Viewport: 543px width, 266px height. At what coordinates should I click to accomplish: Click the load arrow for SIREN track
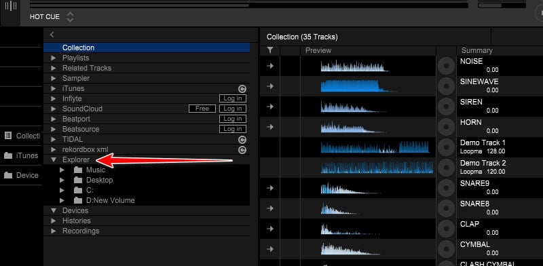pyautogui.click(x=270, y=107)
